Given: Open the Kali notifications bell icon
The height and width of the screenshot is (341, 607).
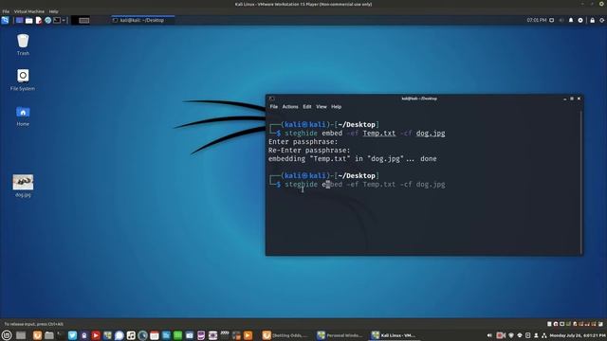Looking at the screenshot, I should pyautogui.click(x=571, y=20).
